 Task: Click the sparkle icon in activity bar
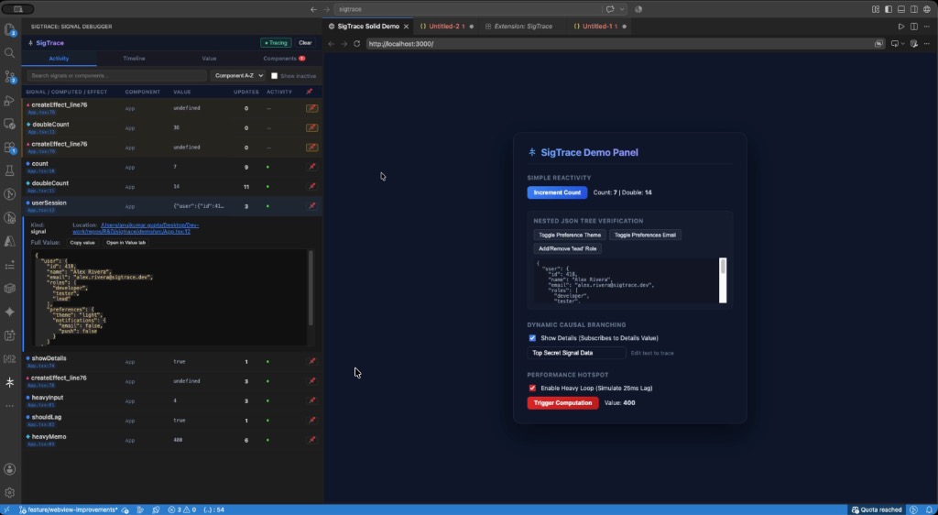(x=9, y=312)
